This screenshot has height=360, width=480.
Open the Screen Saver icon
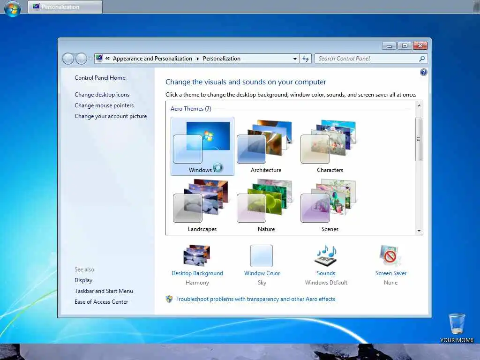[x=390, y=255]
